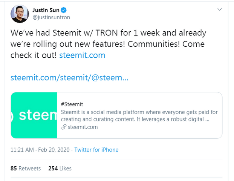Open the short steemit.com link in tweet text

click(83, 55)
